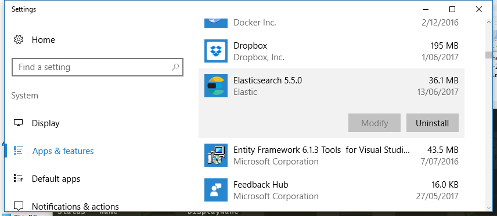Click the Home gear icon
Image resolution: width=497 pixels, height=216 pixels.
(19, 40)
